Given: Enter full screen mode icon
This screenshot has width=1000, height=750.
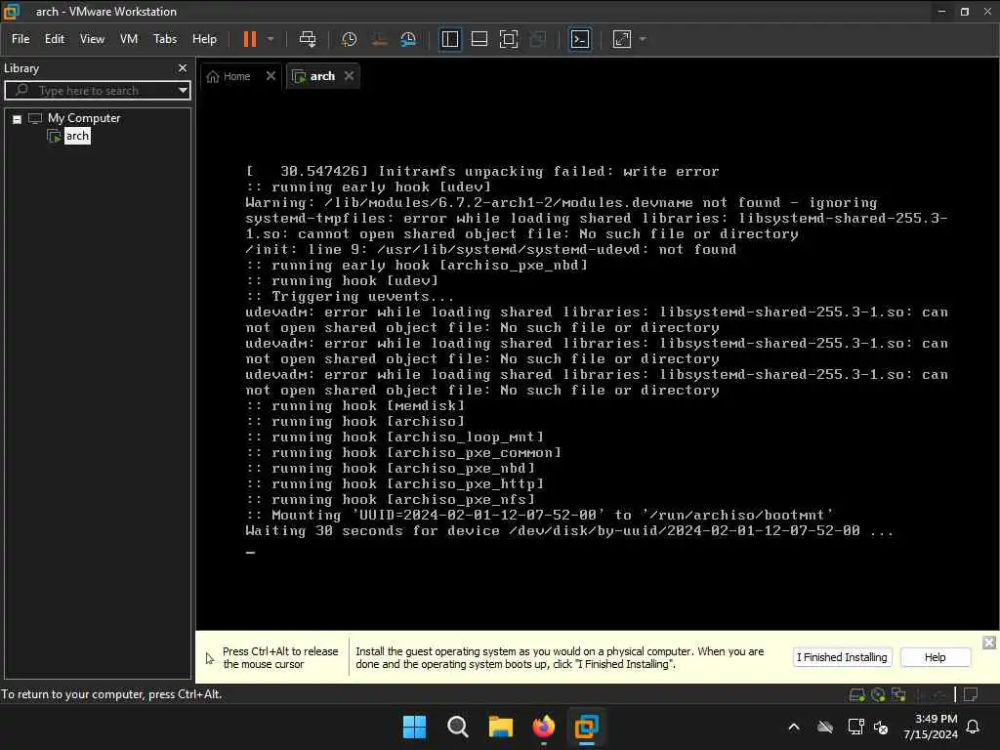Looking at the screenshot, I should pos(509,39).
